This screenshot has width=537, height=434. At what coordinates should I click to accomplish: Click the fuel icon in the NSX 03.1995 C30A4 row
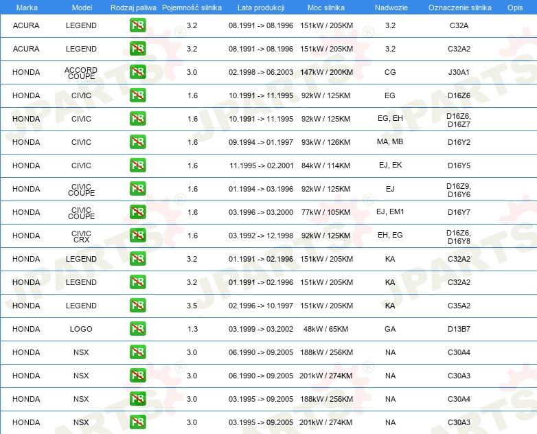pos(137,399)
